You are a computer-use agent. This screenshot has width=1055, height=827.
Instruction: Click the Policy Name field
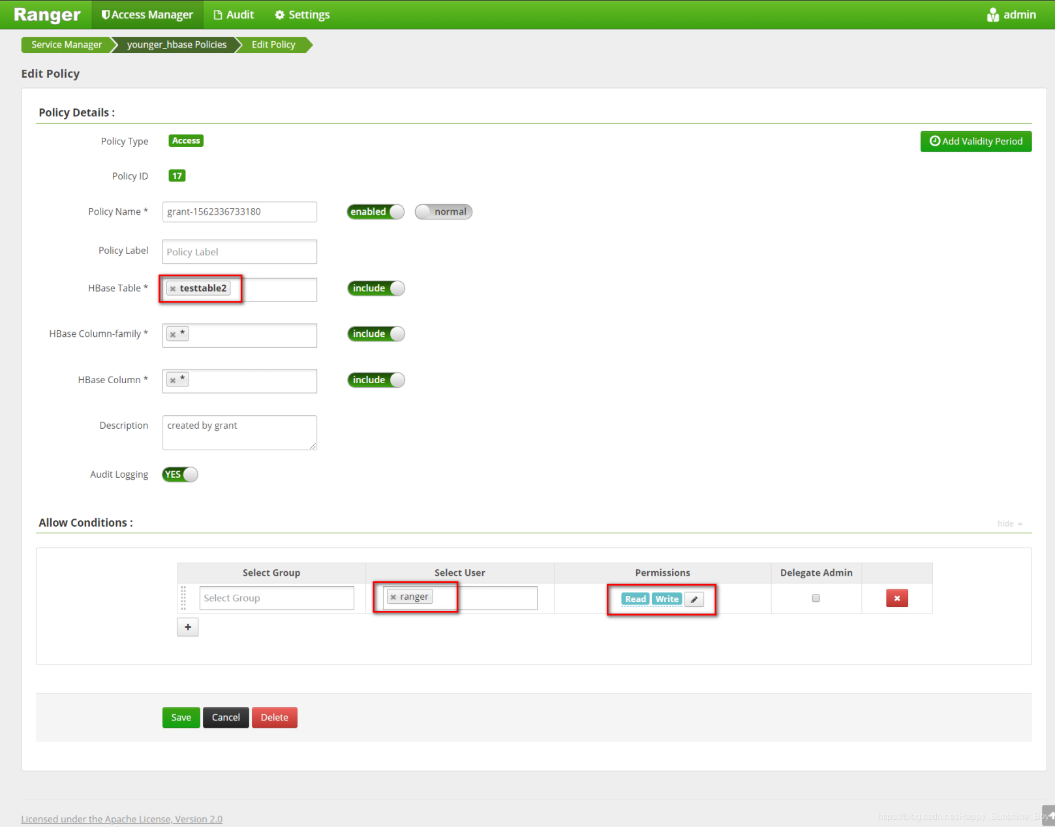(239, 211)
